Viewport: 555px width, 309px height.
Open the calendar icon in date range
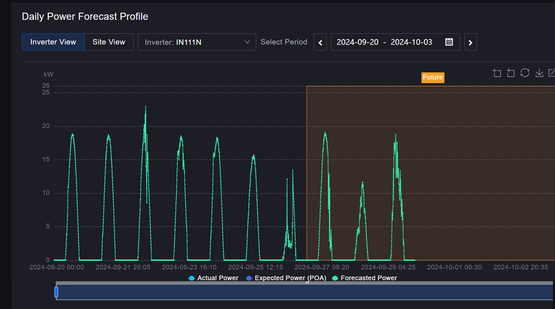tap(449, 42)
